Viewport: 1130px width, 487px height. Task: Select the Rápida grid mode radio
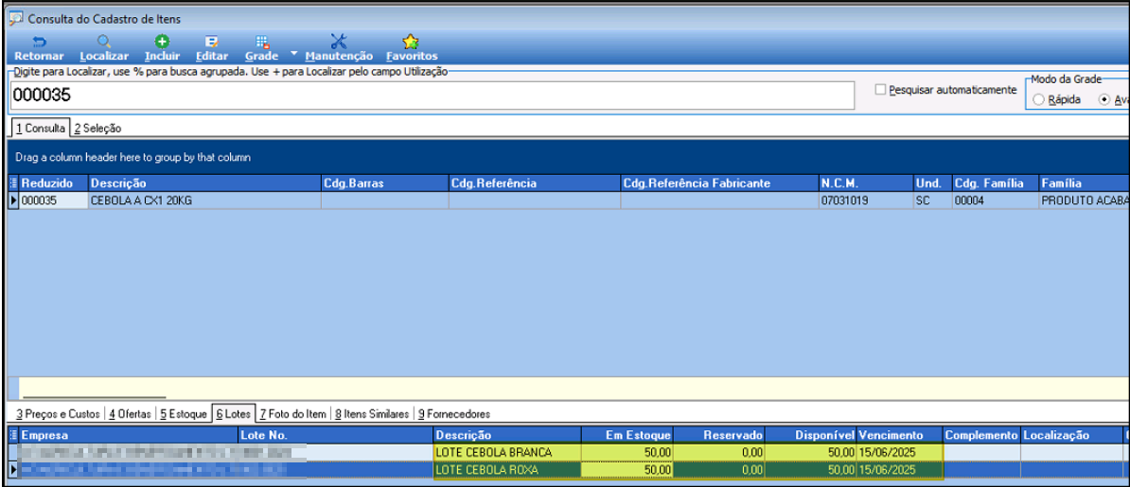point(1038,100)
